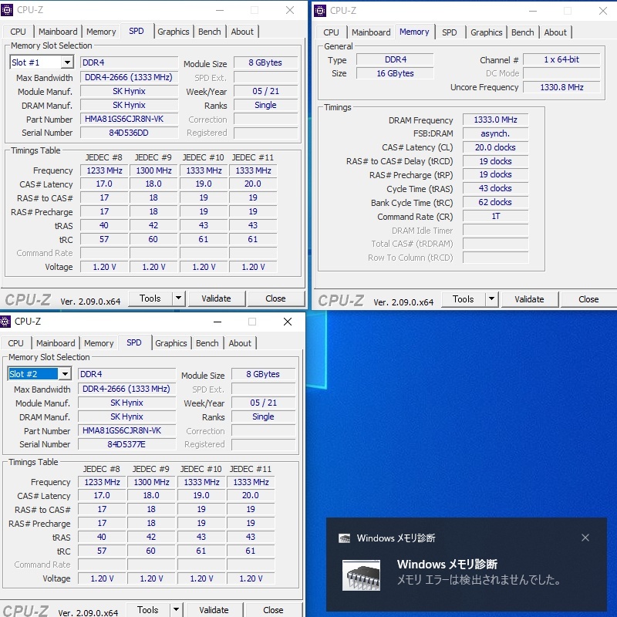Click DRAM Frequency value 1333.0 MHz
The width and height of the screenshot is (617, 617).
(x=495, y=120)
